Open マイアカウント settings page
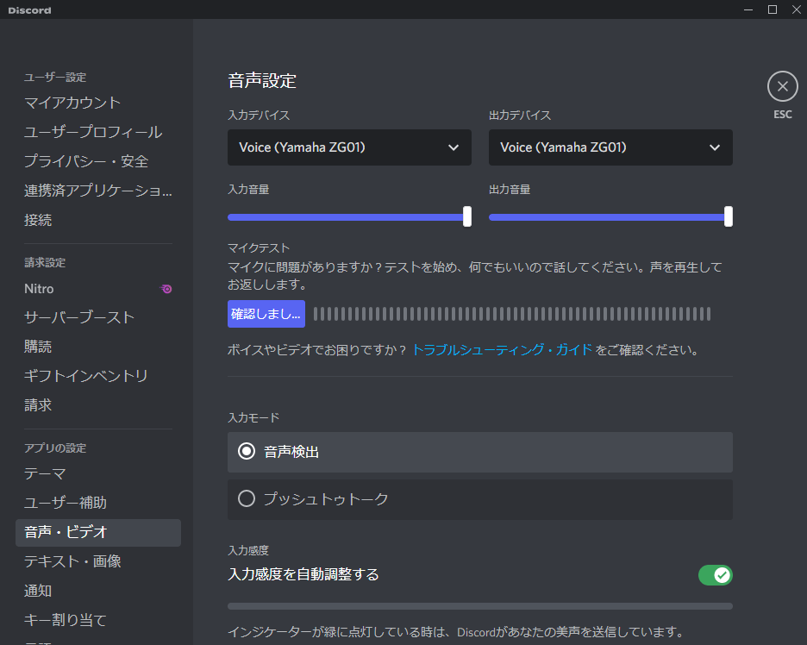 [72, 103]
